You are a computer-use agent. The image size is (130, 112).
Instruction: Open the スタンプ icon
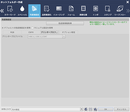tap(108, 11)
